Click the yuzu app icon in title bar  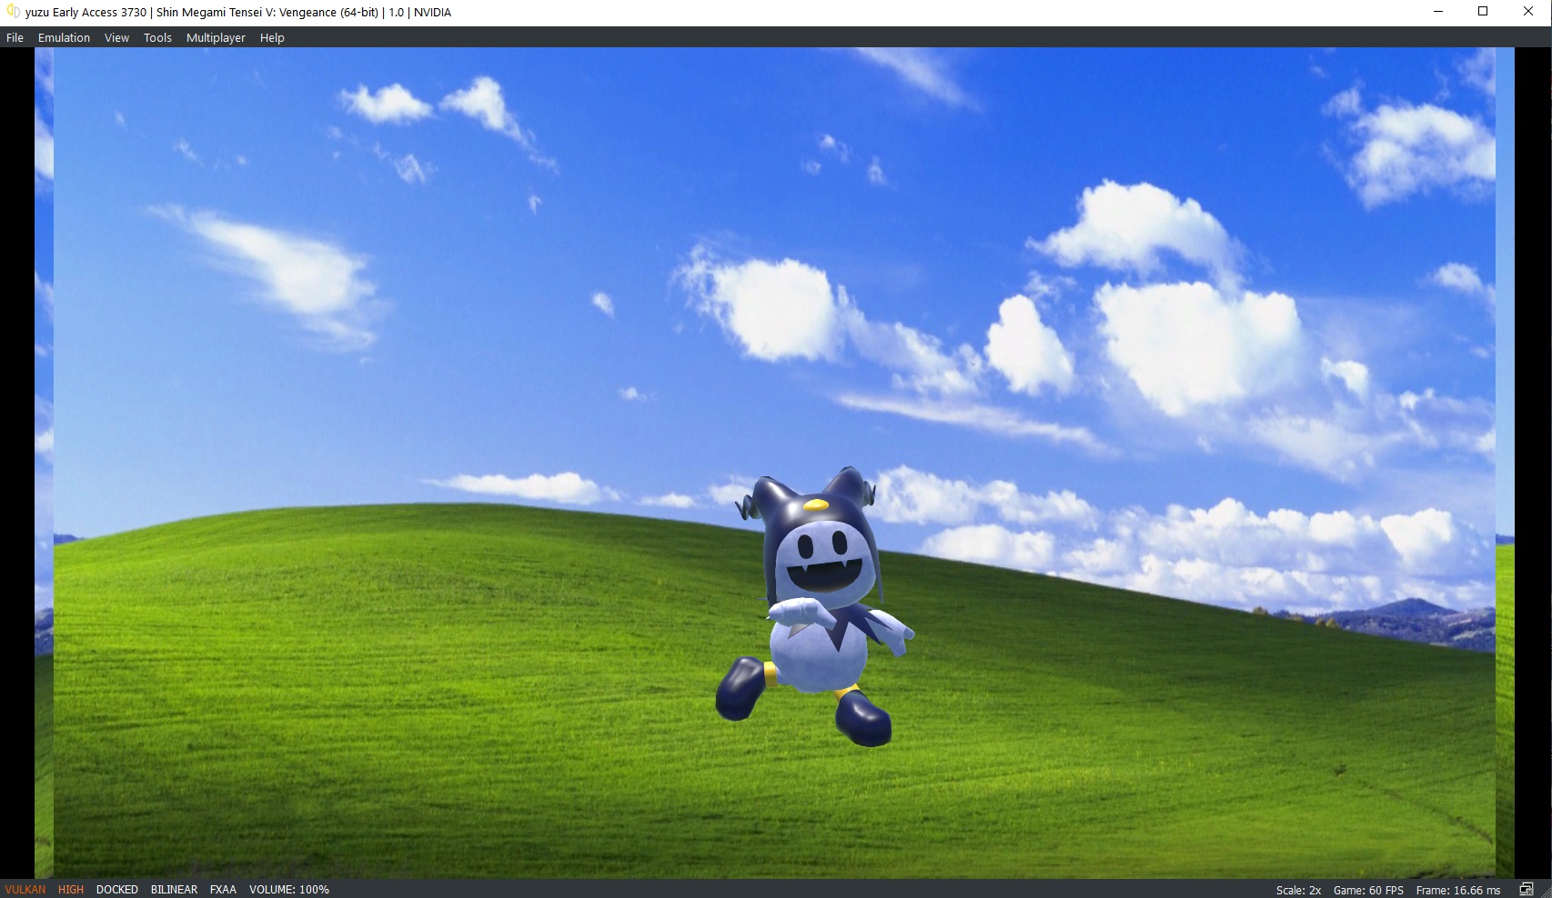(x=13, y=12)
